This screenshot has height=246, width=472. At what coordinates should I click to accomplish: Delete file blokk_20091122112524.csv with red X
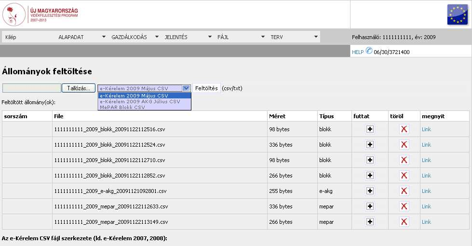pyautogui.click(x=404, y=145)
